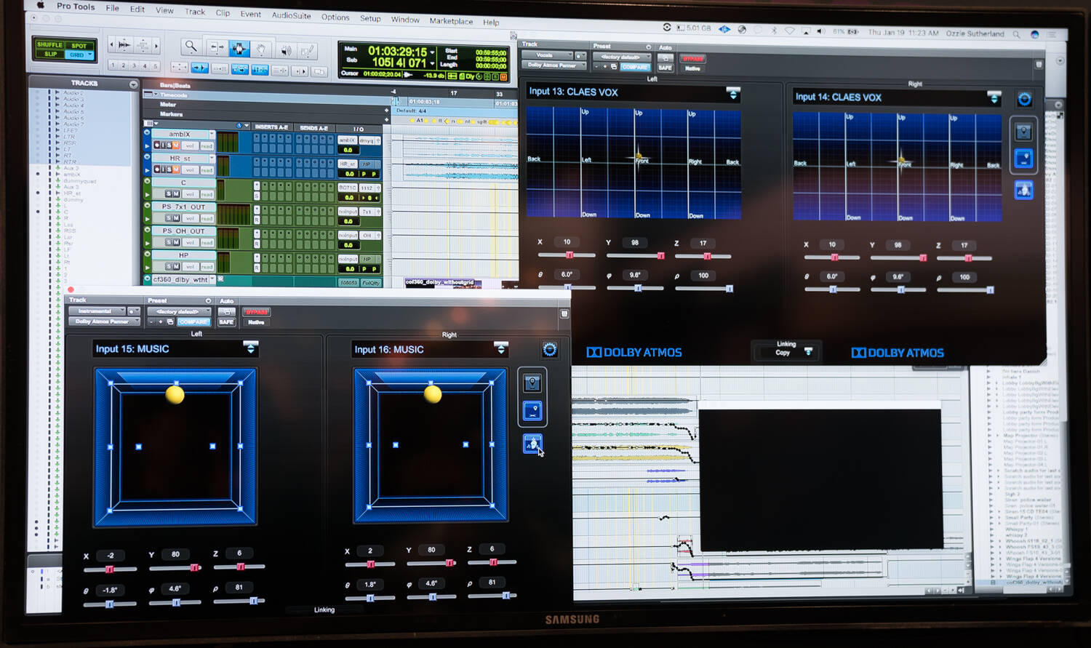
Task: Switch to SPOT edit mode
Action: [x=79, y=46]
